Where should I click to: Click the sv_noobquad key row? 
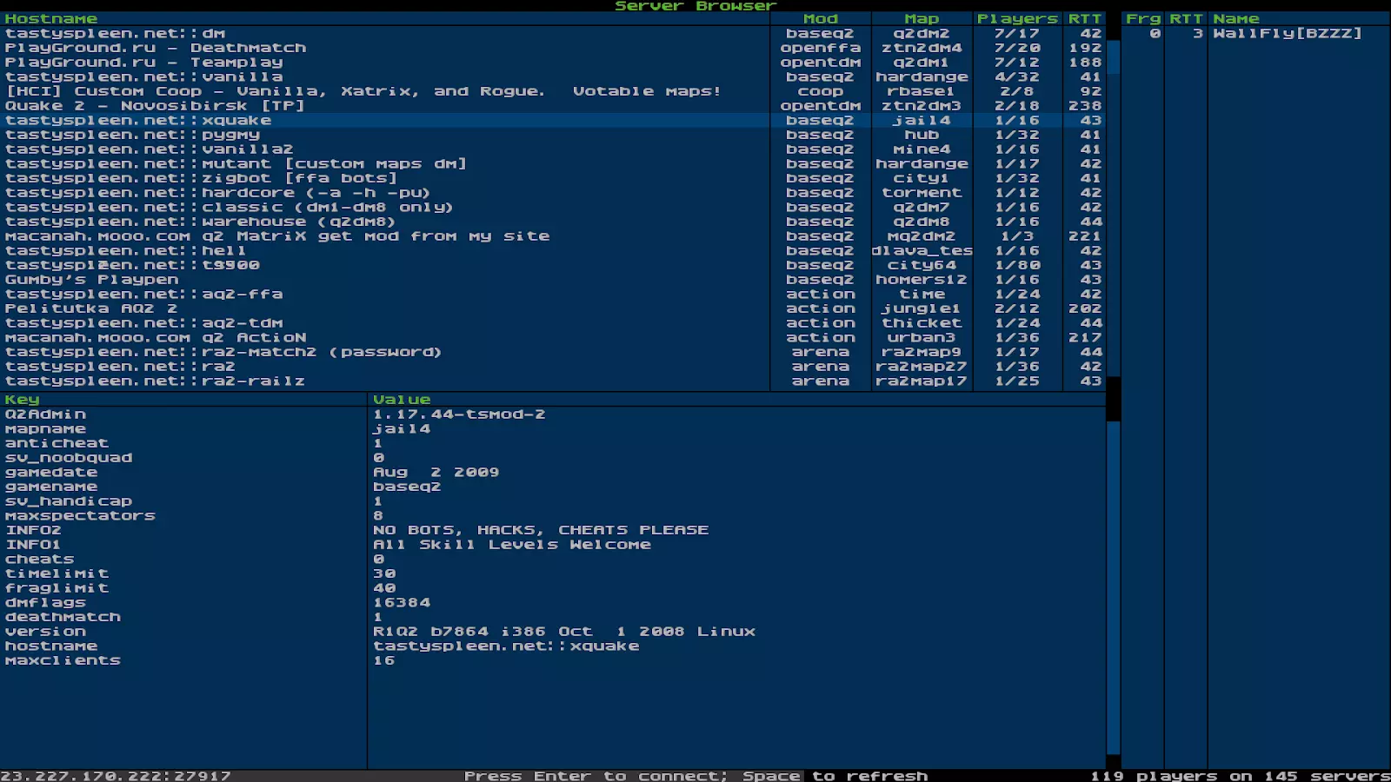point(553,458)
